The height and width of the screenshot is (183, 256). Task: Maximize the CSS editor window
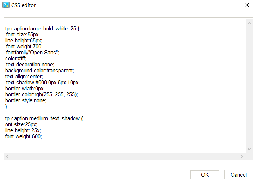(x=226, y=5)
